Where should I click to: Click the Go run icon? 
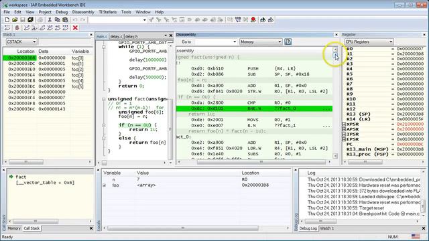click(65, 28)
